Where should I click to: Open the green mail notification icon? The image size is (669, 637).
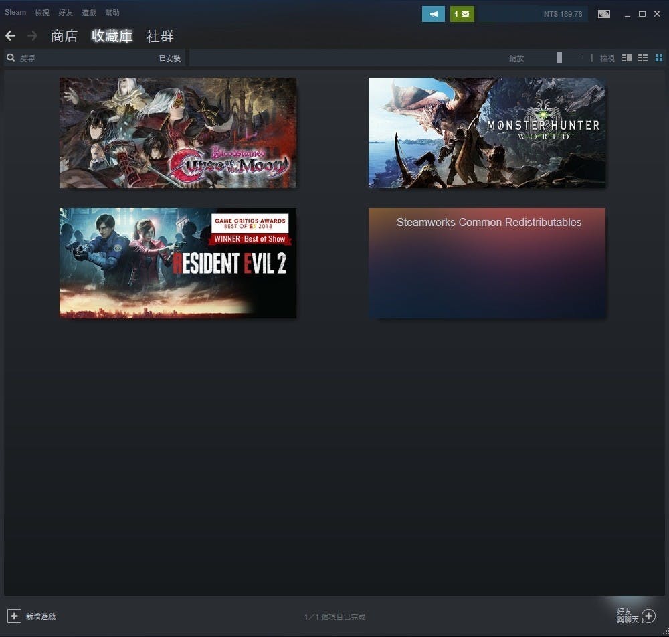point(462,14)
